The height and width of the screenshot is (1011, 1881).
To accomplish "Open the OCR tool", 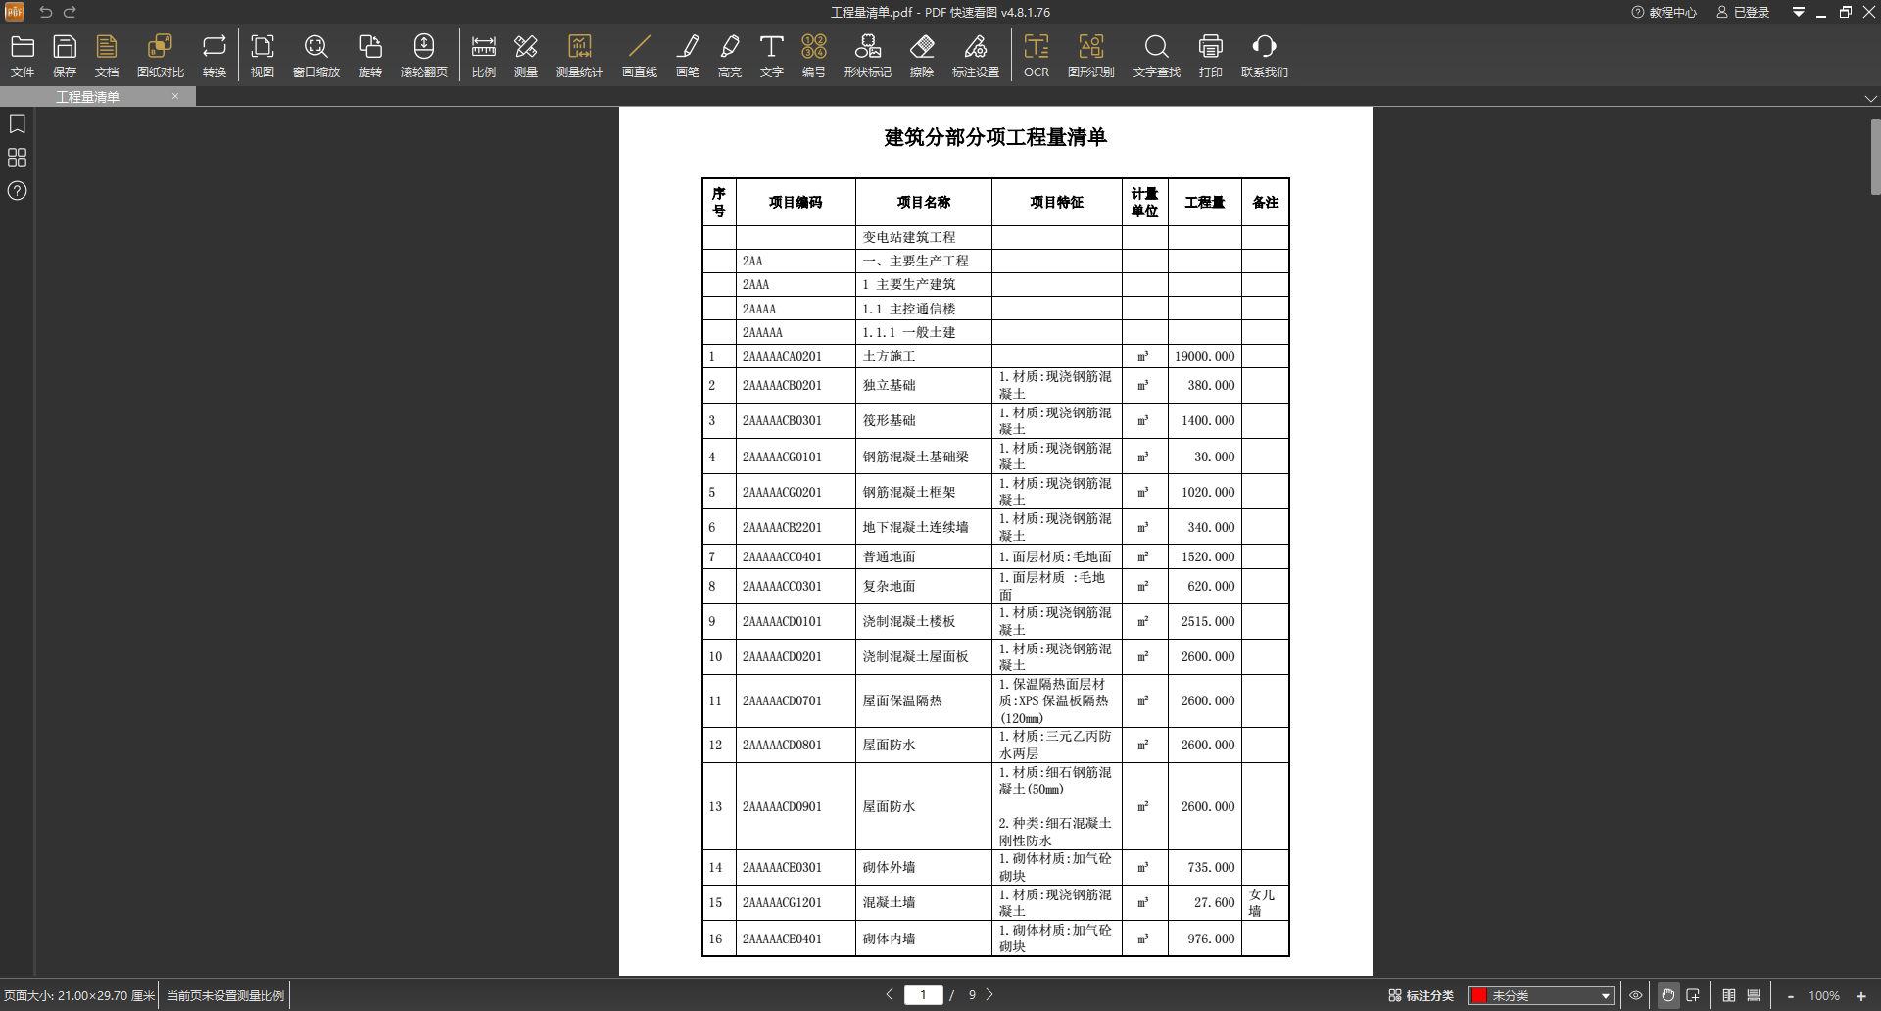I will pyautogui.click(x=1036, y=56).
